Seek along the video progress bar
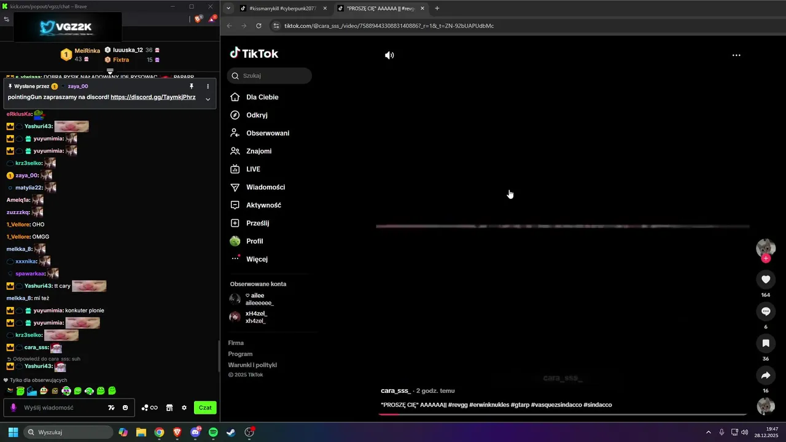The height and width of the screenshot is (442, 786). [x=562, y=414]
